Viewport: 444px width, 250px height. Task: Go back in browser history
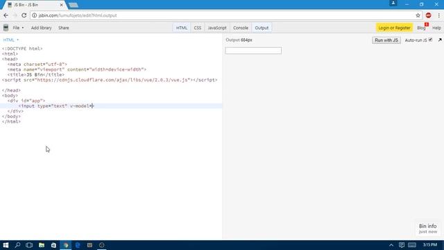click(6, 15)
